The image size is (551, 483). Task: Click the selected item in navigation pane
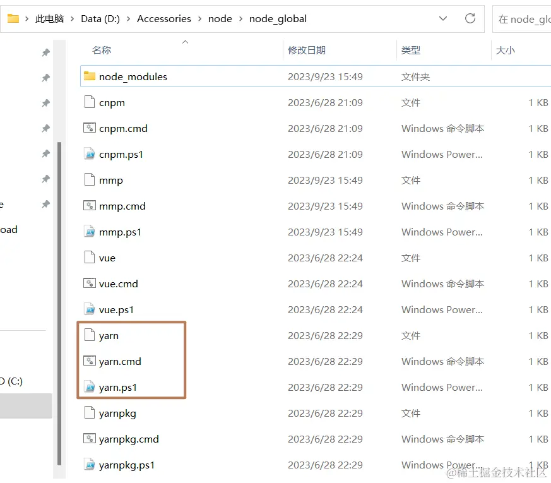point(26,406)
